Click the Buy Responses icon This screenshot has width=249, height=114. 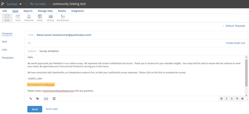[x=63, y=18]
